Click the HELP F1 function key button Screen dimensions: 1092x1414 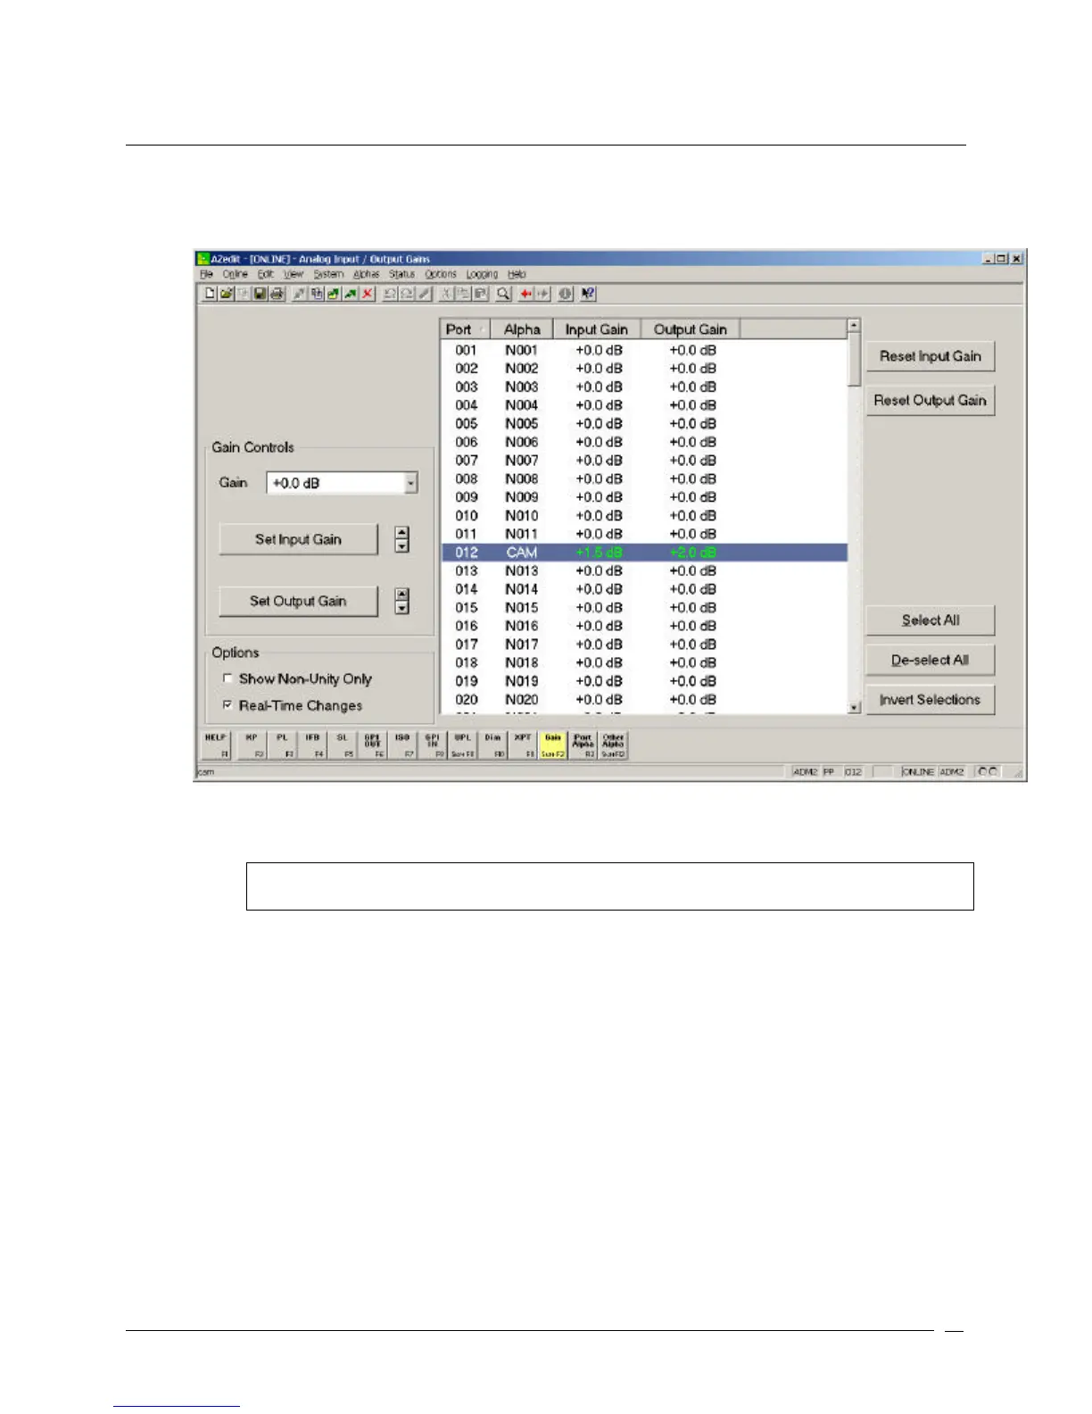[216, 745]
